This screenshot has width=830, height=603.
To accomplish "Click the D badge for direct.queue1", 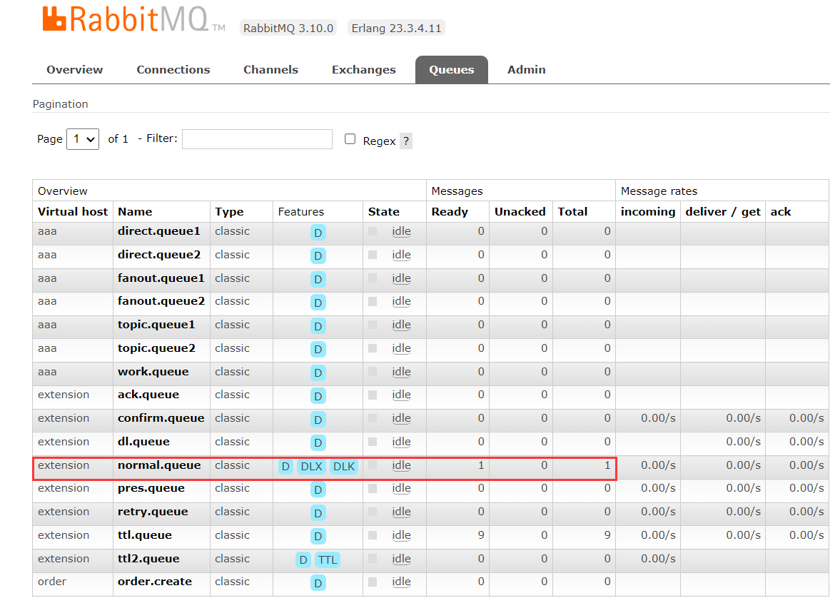I will coord(318,233).
